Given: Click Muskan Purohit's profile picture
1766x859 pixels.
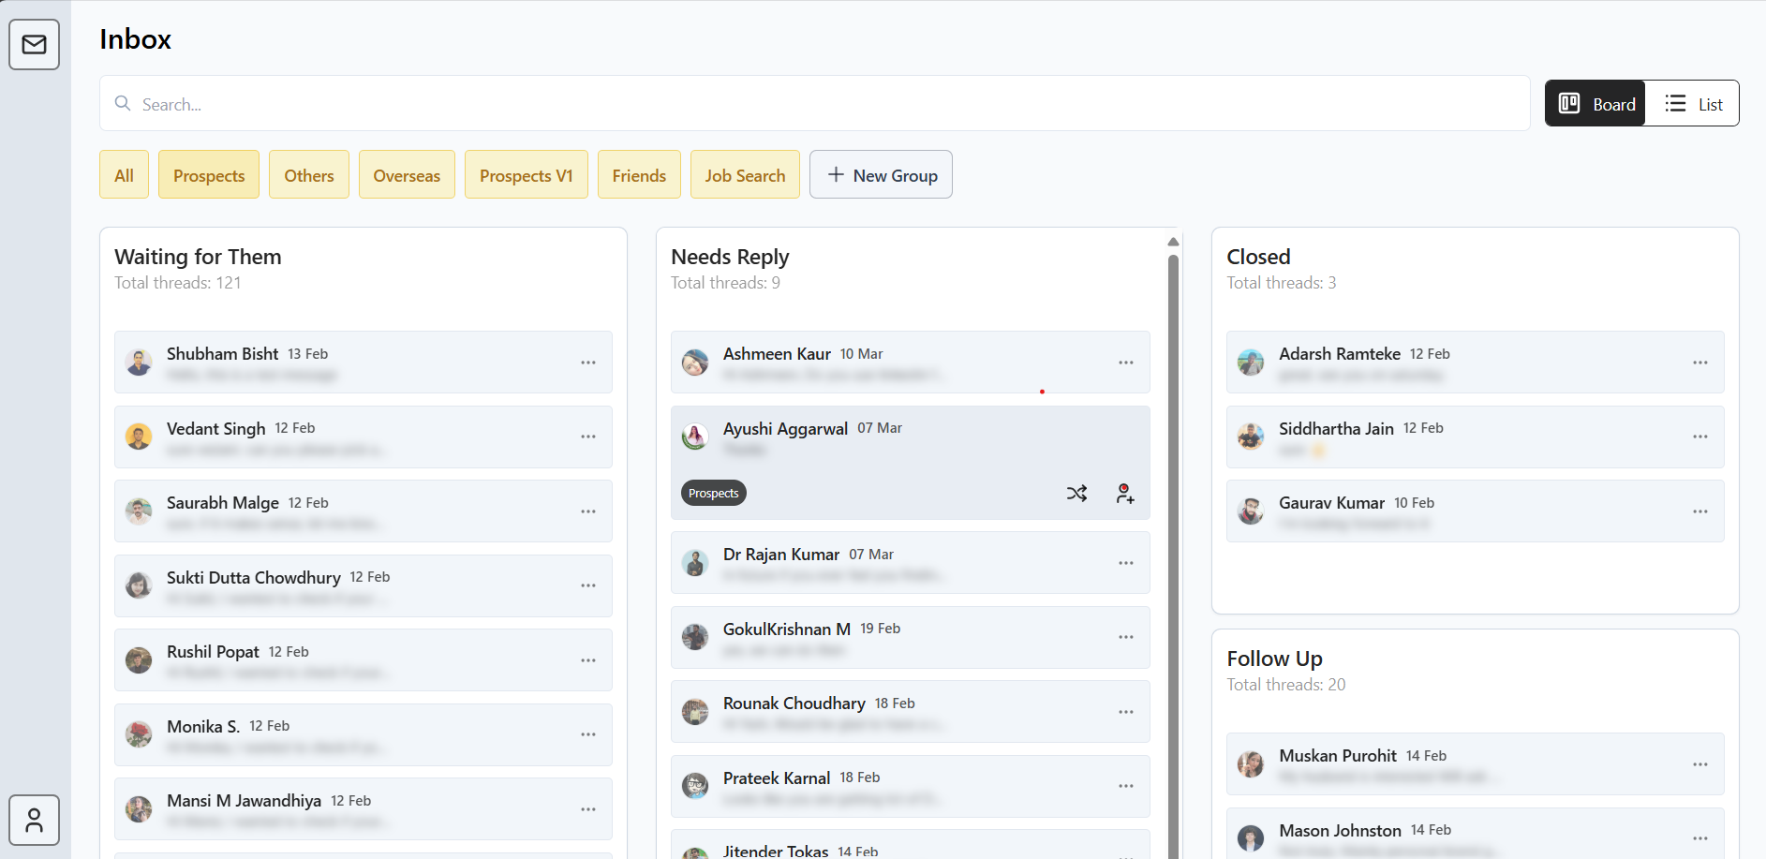Looking at the screenshot, I should pyautogui.click(x=1251, y=764).
